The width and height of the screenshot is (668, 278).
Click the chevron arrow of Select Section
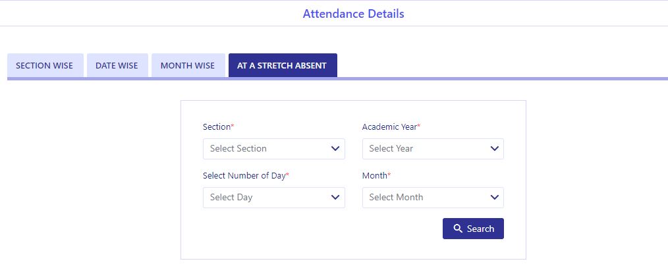coord(335,149)
